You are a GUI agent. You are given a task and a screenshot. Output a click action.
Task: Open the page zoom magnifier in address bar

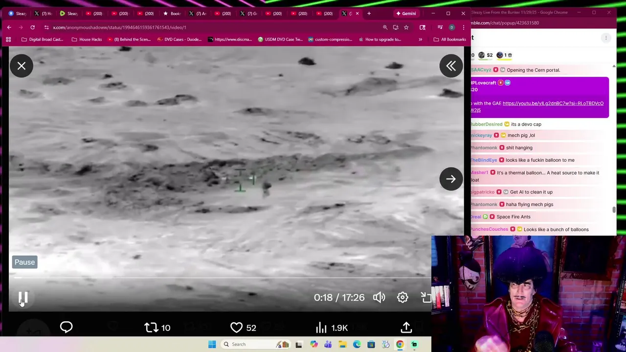point(385,27)
